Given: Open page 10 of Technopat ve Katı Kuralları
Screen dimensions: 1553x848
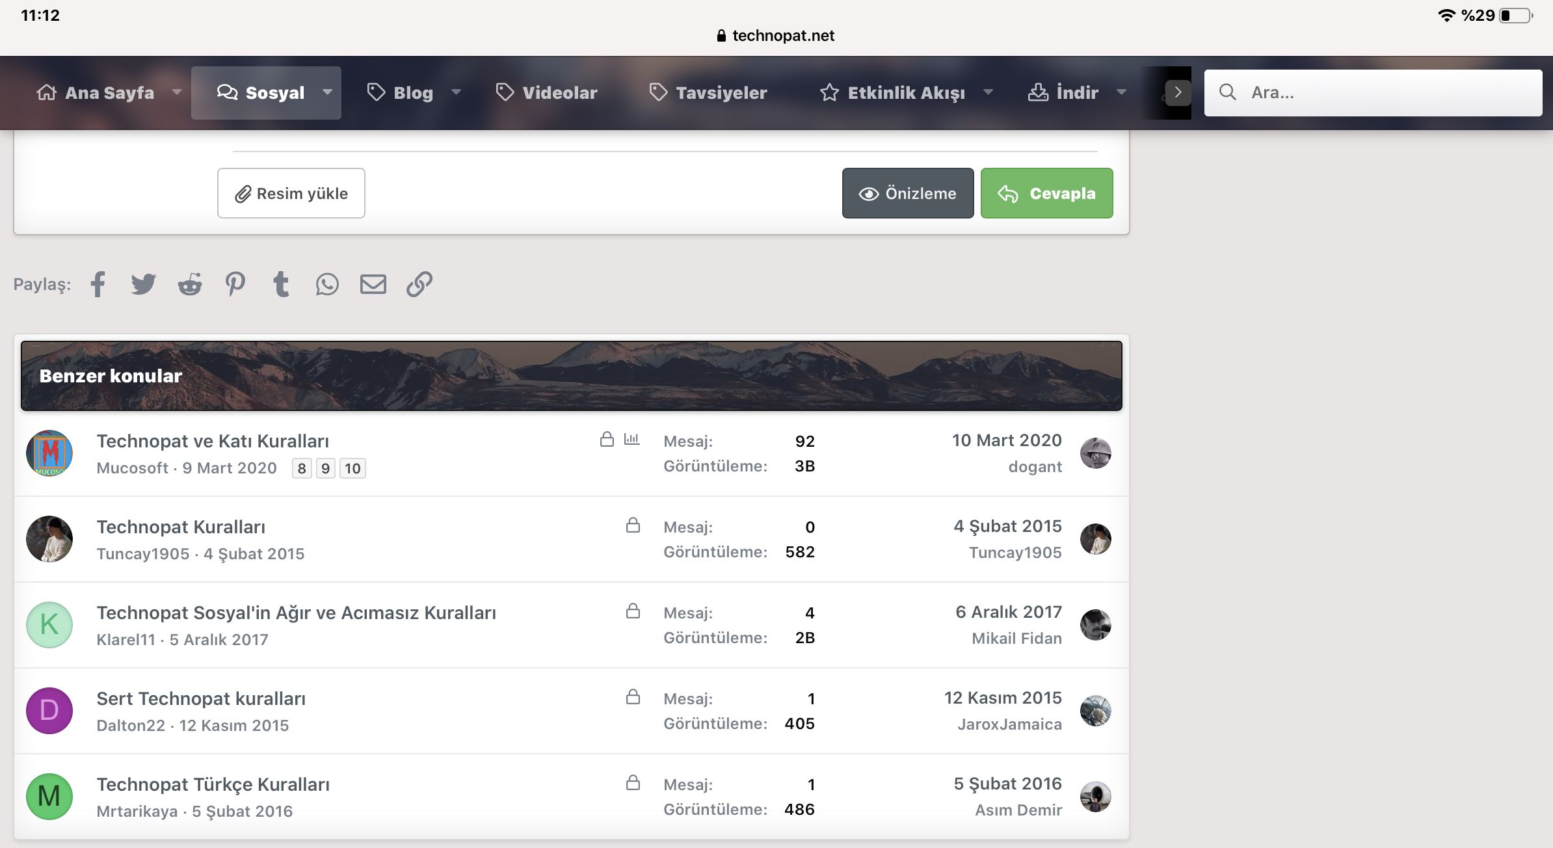Looking at the screenshot, I should tap(352, 468).
